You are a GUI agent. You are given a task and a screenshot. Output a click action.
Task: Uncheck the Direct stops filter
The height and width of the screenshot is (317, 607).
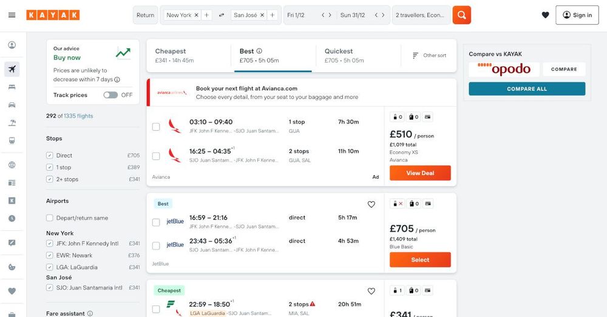coord(50,156)
